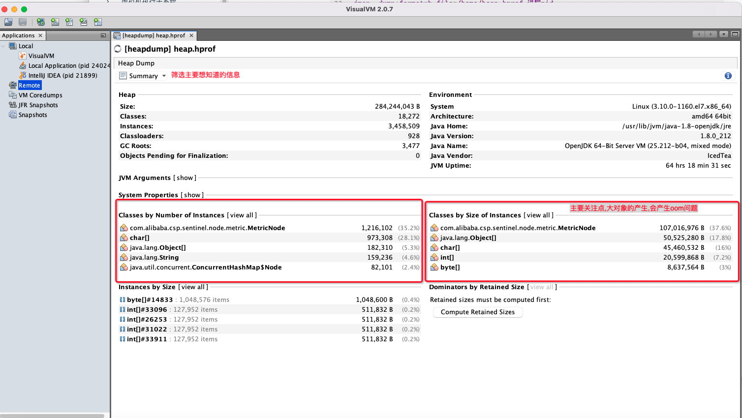The height and width of the screenshot is (418, 742).
Task: Click Compute Retained Sizes button
Action: [x=477, y=312]
